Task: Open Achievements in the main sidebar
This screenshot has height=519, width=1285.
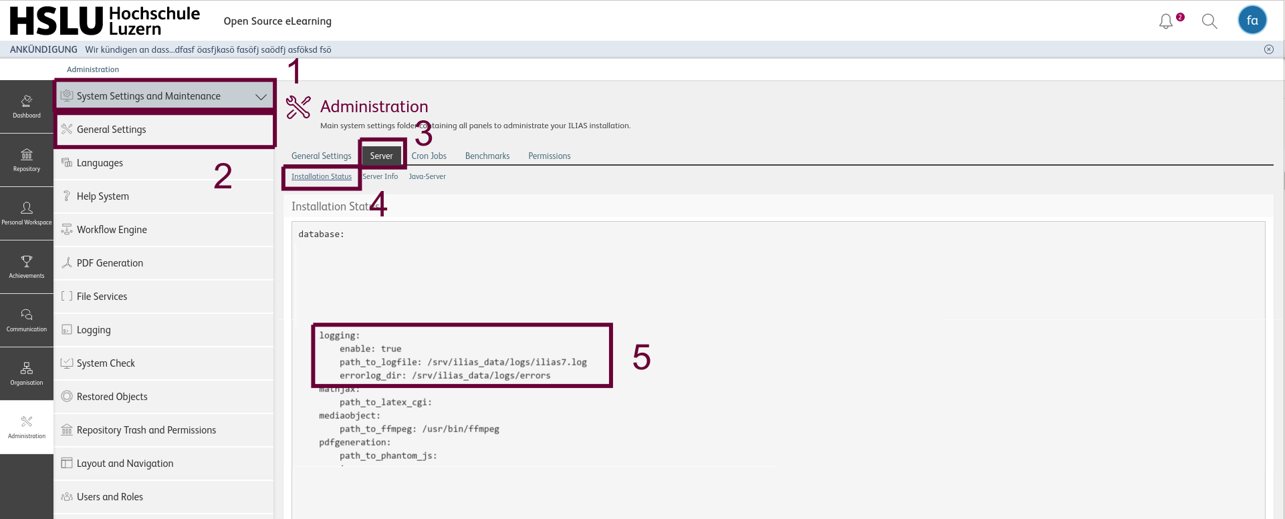Action: [x=27, y=267]
